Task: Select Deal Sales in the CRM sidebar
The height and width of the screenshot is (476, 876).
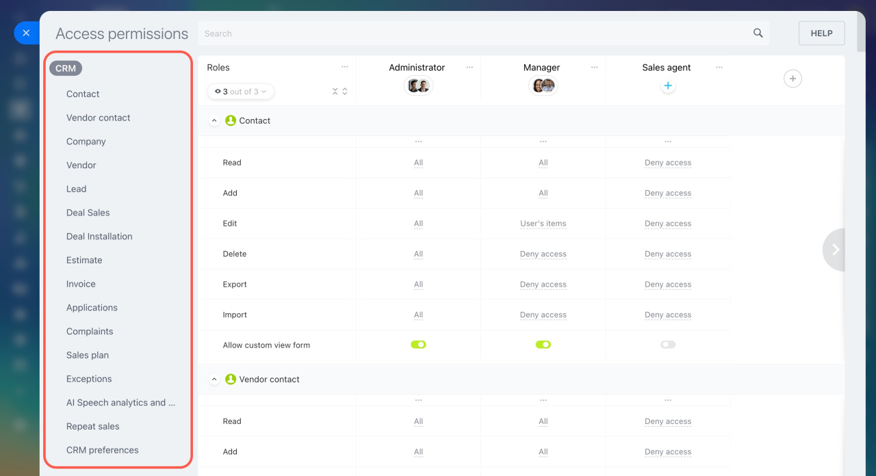Action: [88, 213]
